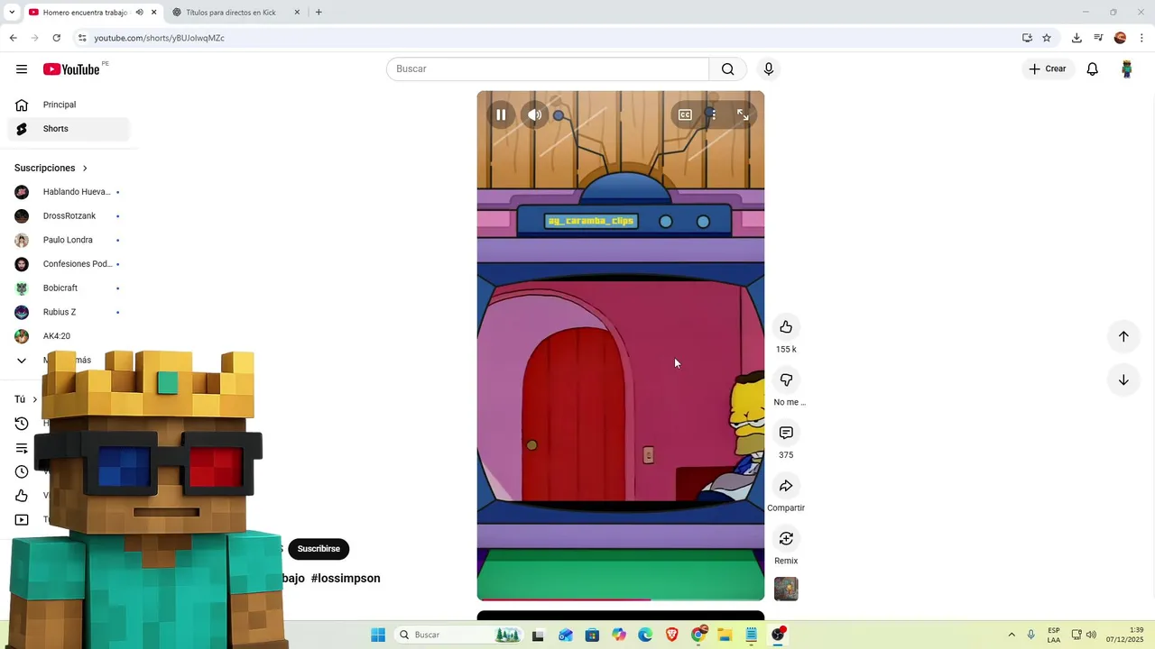Focus the Buscar search field

[x=548, y=69]
